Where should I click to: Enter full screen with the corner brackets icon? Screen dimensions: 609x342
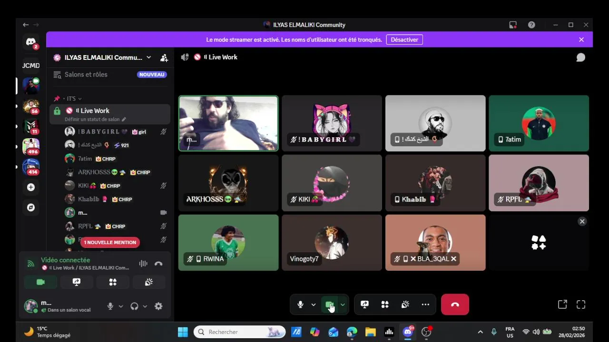[581, 304]
